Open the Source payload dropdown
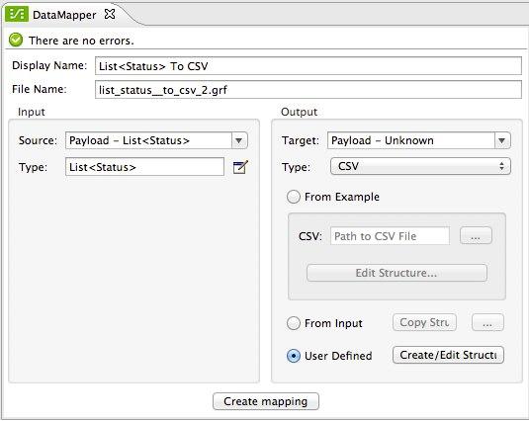This screenshot has width=529, height=421. pos(239,140)
